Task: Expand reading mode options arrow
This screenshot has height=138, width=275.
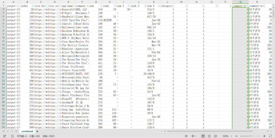Action: pos(195,136)
